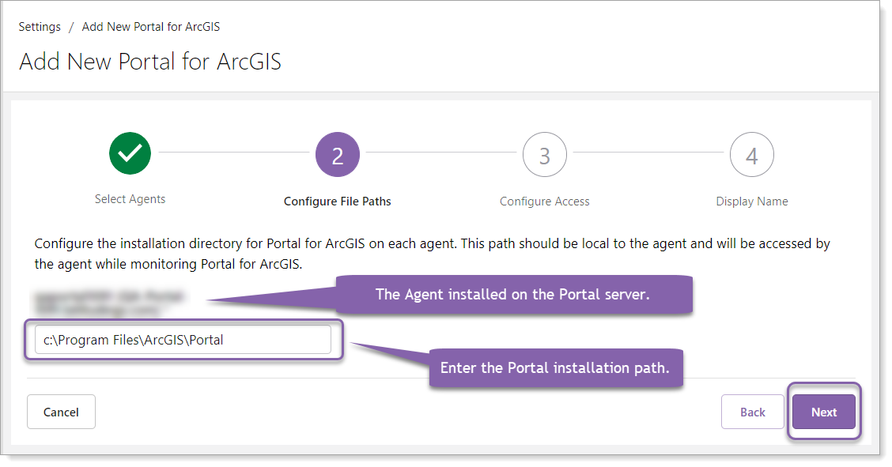
Task: Click the Select Agents step label
Action: click(x=130, y=199)
